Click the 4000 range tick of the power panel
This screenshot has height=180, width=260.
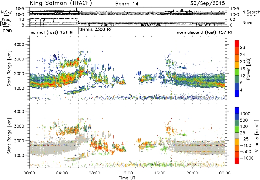(19, 45)
